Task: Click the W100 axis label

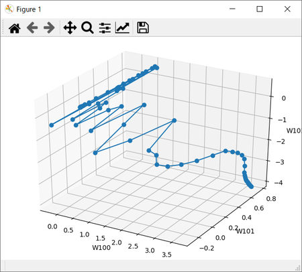Action: point(101,247)
